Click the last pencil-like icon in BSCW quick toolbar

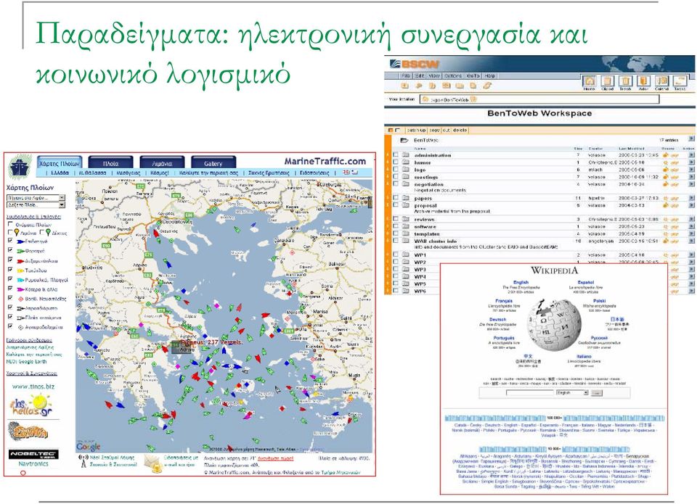pyautogui.click(x=488, y=86)
